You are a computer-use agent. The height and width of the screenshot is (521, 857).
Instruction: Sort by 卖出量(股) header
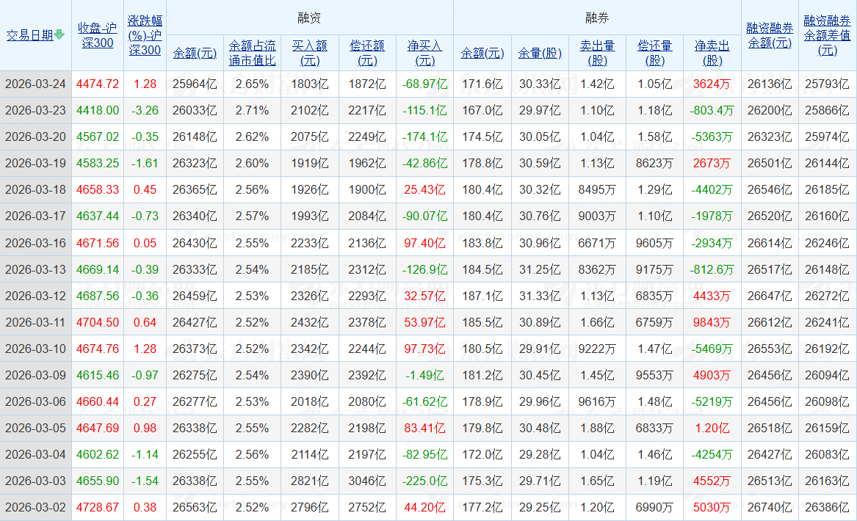tap(597, 53)
